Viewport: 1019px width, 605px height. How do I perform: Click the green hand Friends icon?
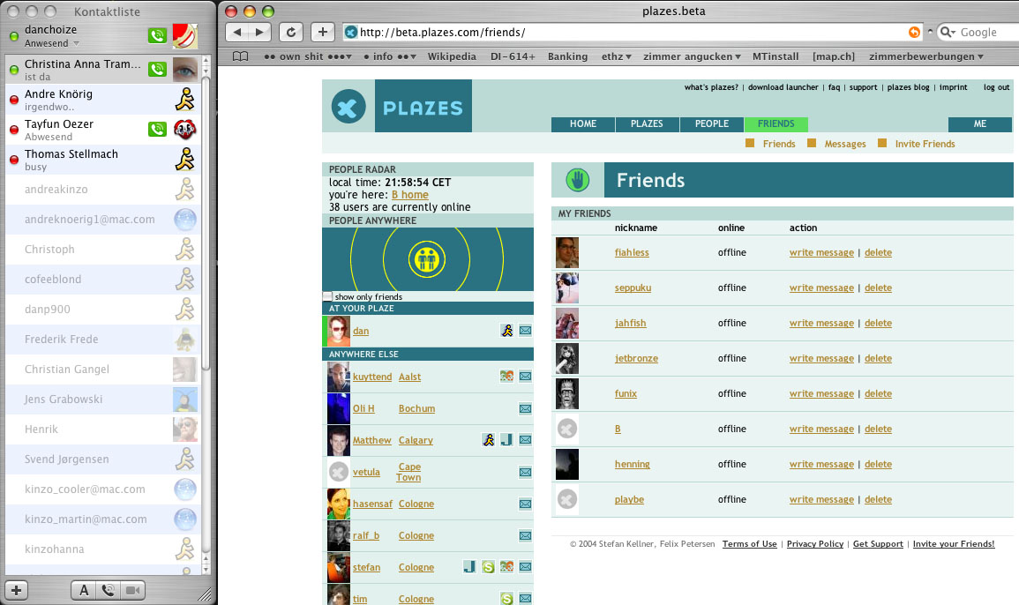(577, 180)
